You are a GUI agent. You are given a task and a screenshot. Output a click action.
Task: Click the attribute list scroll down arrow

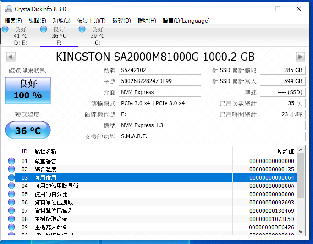pos(301,232)
